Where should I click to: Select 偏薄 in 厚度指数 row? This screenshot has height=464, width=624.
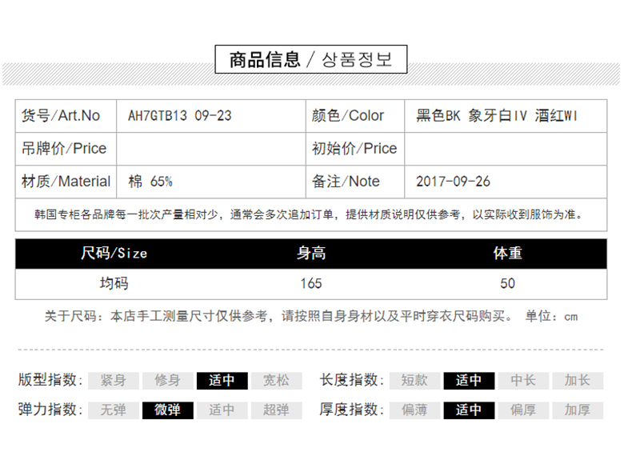click(414, 410)
